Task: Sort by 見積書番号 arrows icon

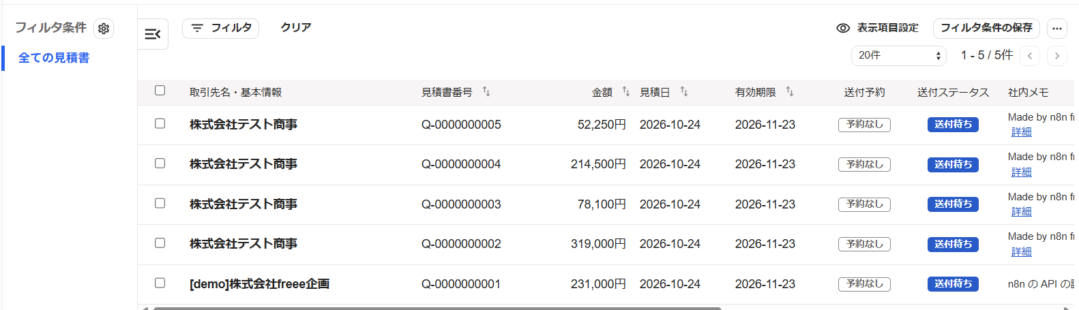Action: tap(486, 91)
